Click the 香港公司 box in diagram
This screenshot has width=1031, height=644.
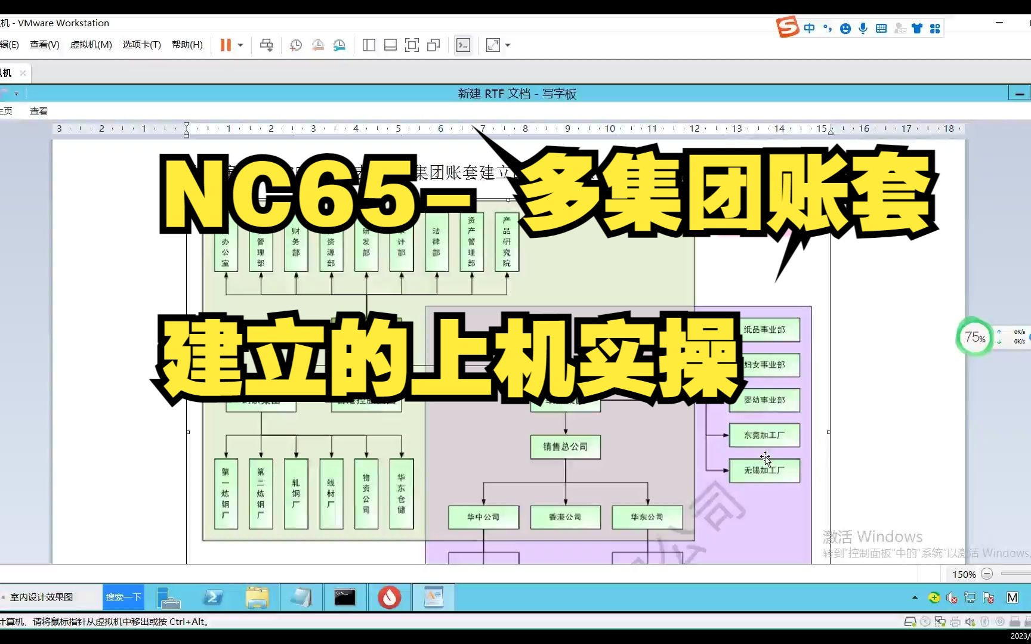tap(566, 517)
